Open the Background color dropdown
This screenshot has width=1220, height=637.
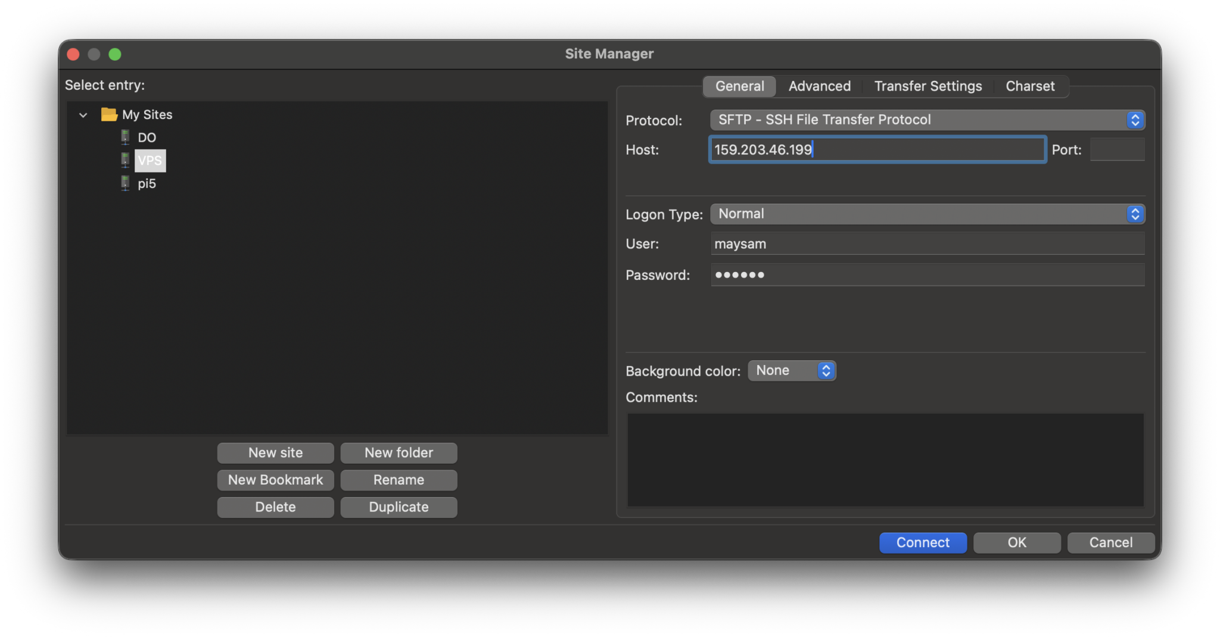792,370
